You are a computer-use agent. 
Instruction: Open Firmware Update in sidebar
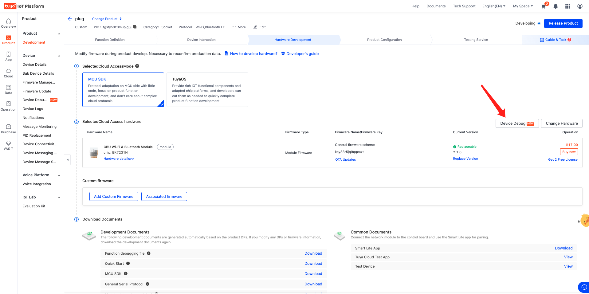(37, 91)
